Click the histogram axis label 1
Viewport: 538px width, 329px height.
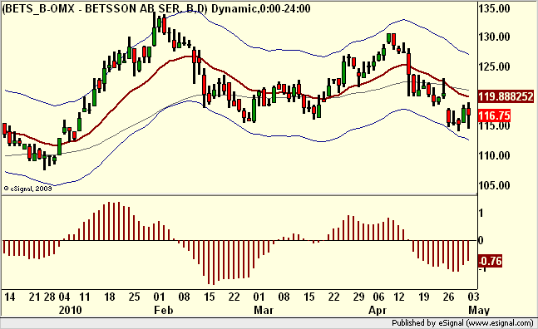click(481, 214)
